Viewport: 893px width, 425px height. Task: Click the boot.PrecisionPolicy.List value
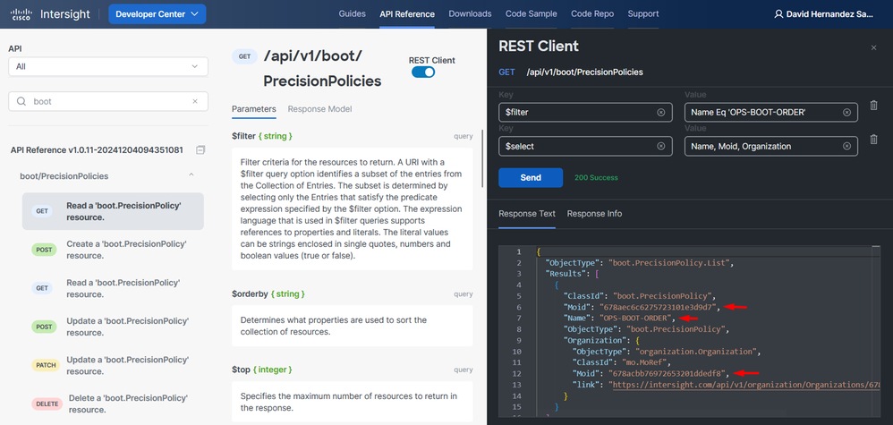click(669, 263)
